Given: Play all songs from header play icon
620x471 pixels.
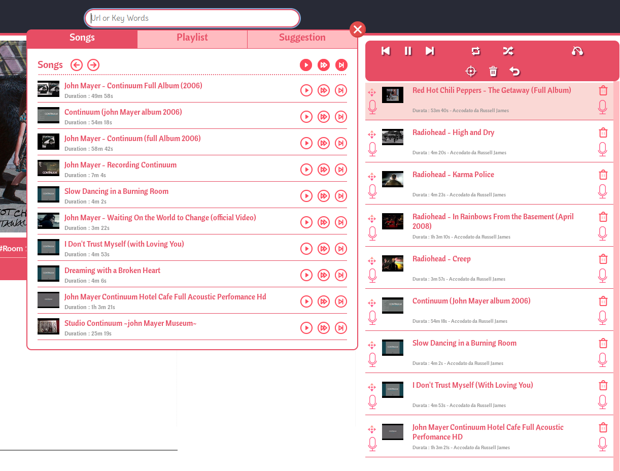Looking at the screenshot, I should pos(306,65).
